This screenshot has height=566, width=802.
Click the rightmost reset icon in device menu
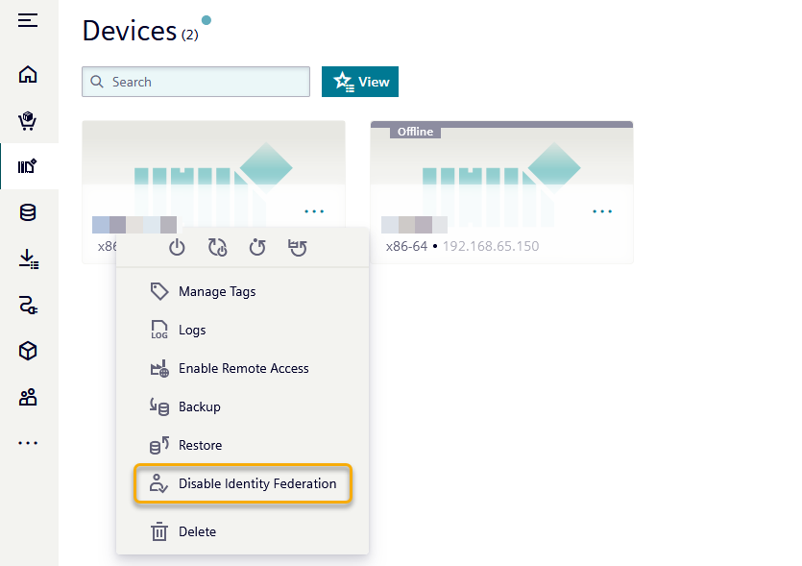pyautogui.click(x=298, y=248)
